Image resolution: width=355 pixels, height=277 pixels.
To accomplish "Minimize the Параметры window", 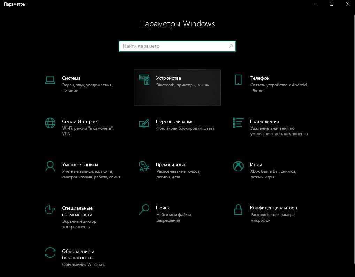I will (316, 4).
